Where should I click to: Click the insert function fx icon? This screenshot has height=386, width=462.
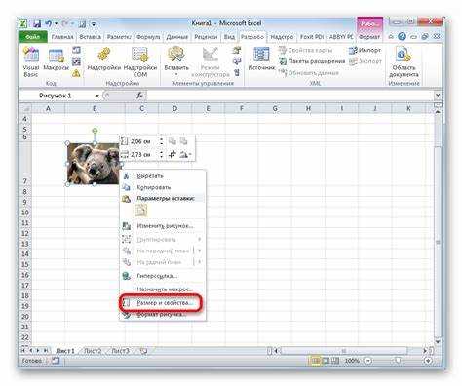coord(139,96)
